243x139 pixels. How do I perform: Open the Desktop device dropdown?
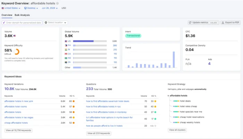[x=31, y=8]
